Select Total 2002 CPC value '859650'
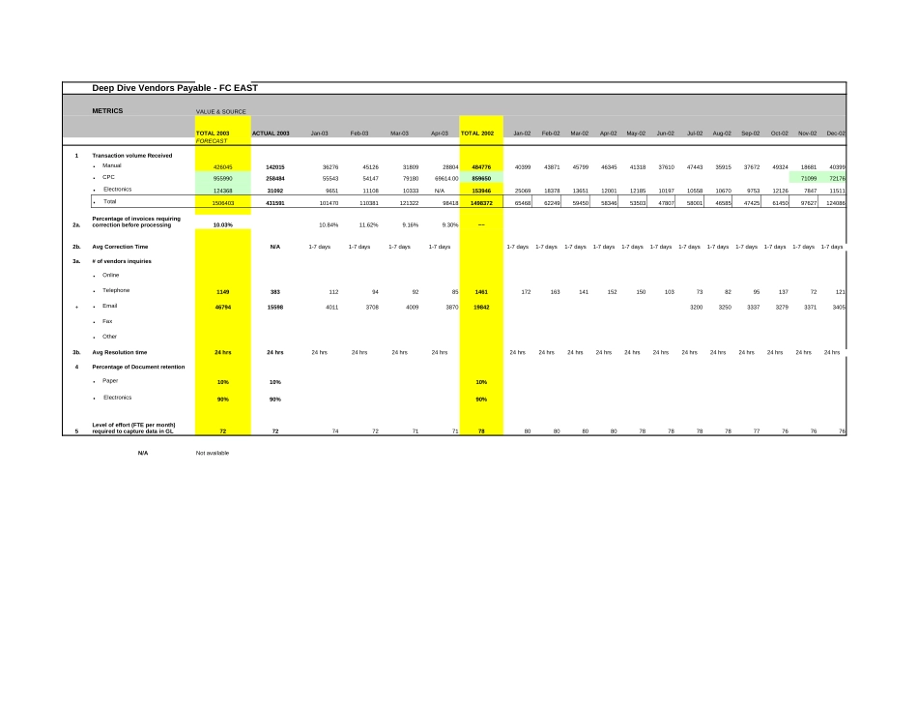918x711 pixels. coord(481,179)
